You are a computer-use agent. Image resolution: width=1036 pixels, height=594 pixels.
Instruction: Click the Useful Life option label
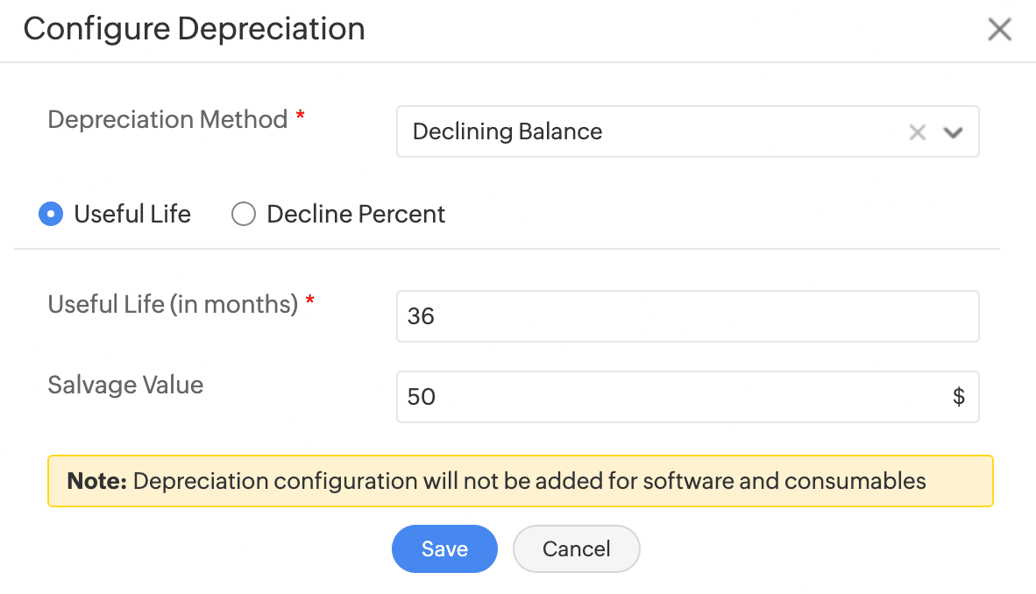click(x=132, y=215)
